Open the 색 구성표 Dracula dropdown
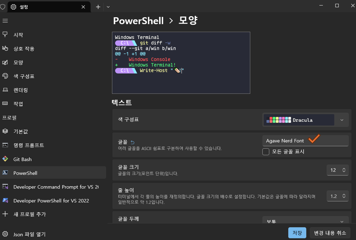 click(x=306, y=120)
